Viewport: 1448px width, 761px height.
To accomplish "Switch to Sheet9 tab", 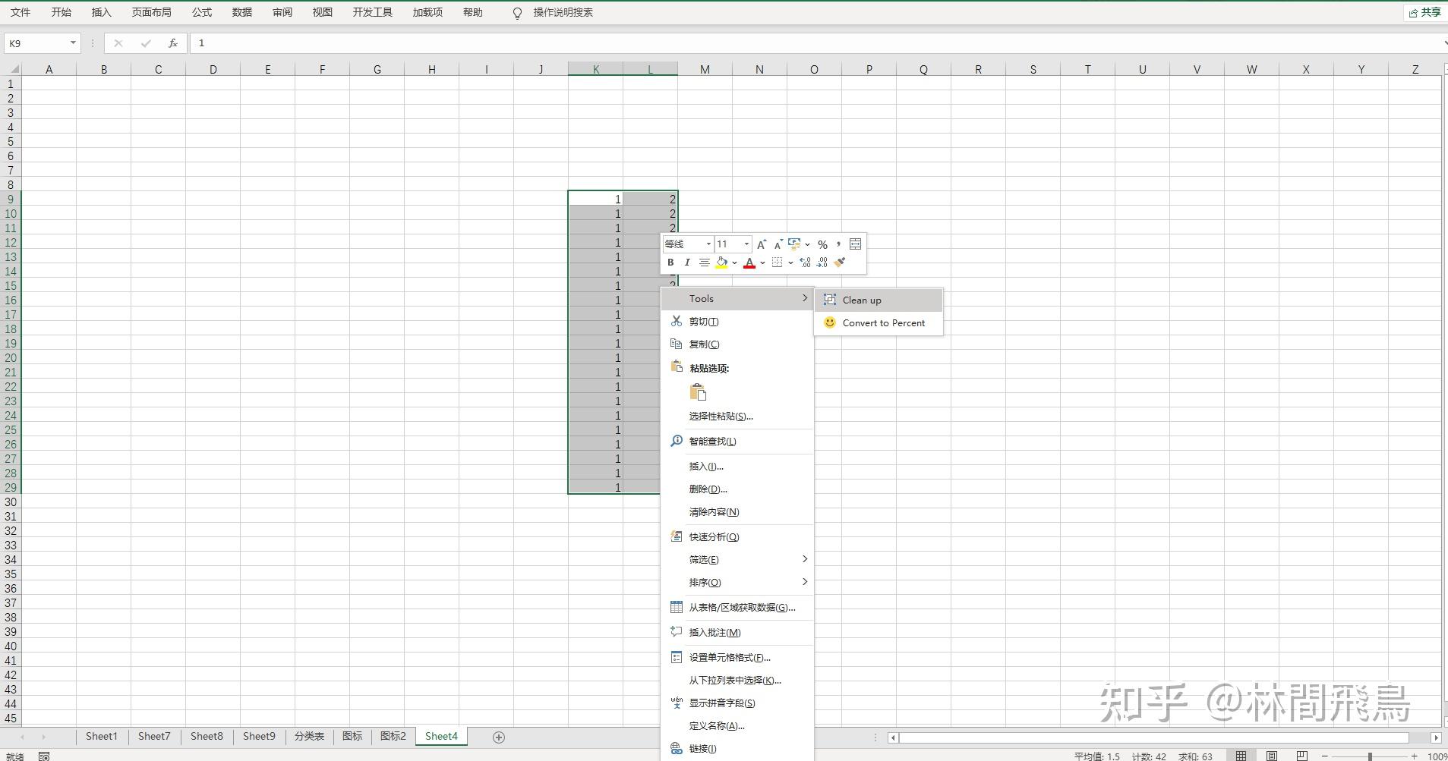I will tap(259, 736).
